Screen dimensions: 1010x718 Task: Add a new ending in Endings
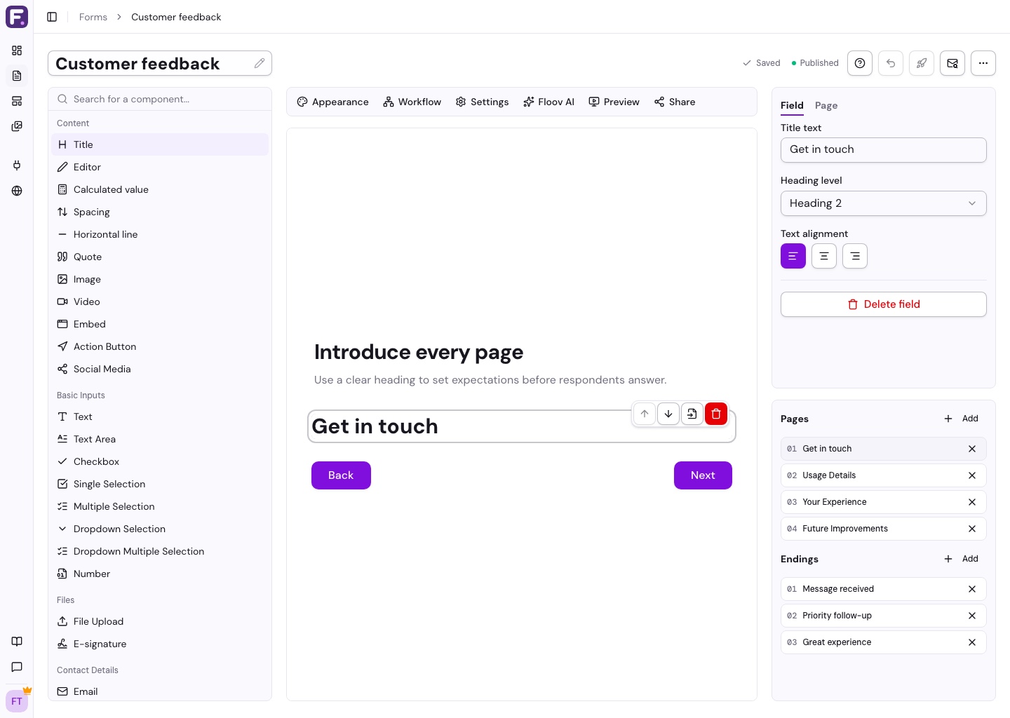962,559
